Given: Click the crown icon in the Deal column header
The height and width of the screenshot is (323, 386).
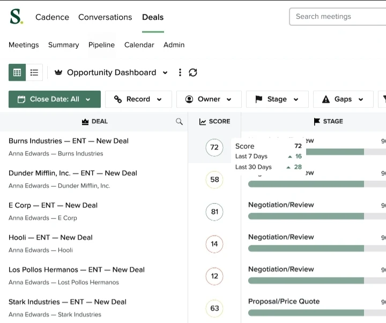Looking at the screenshot, I should point(85,121).
